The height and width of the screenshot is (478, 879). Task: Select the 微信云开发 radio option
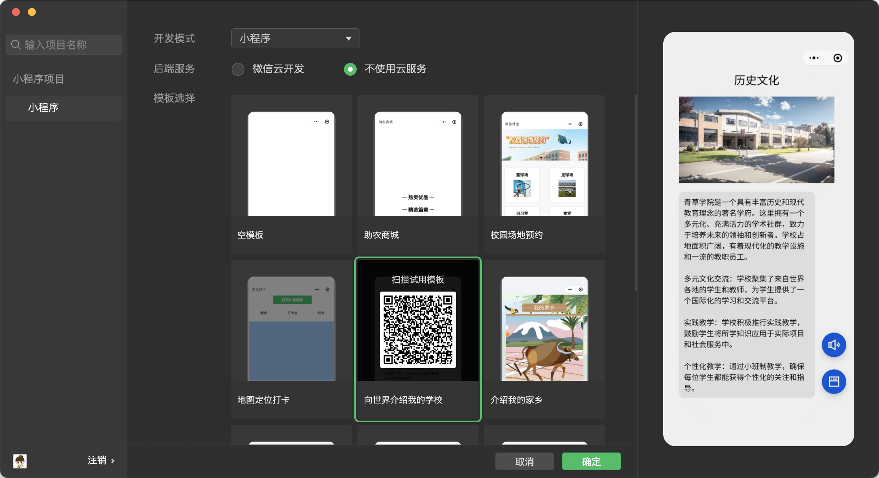[x=238, y=69]
